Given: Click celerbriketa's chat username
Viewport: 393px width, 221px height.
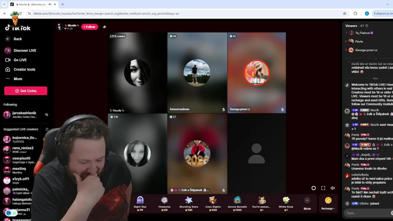Looking at the screenshot, I should click(360, 175).
